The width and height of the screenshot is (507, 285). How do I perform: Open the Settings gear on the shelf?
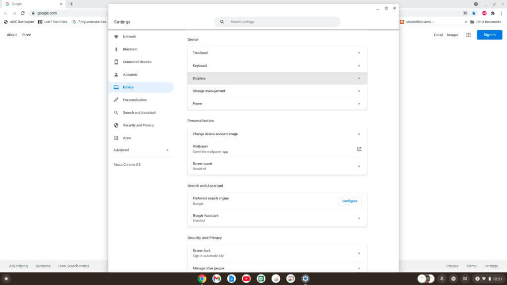click(x=305, y=279)
